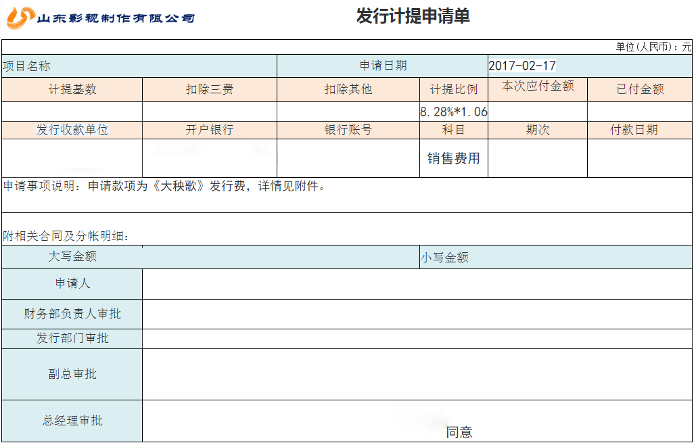The width and height of the screenshot is (696, 445).
Task: Click the empty cell under 本次应付金额
Action: pos(538,112)
